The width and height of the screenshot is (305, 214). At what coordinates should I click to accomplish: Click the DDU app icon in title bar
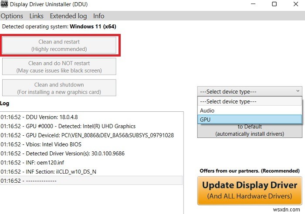4,4
